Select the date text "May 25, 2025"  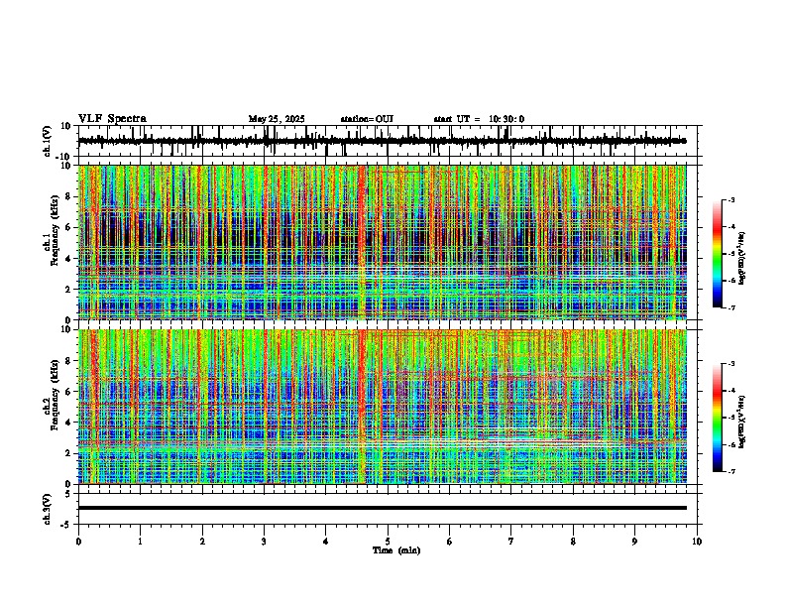click(277, 119)
